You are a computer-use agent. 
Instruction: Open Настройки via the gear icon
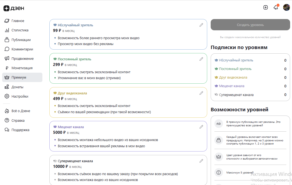point(20,96)
